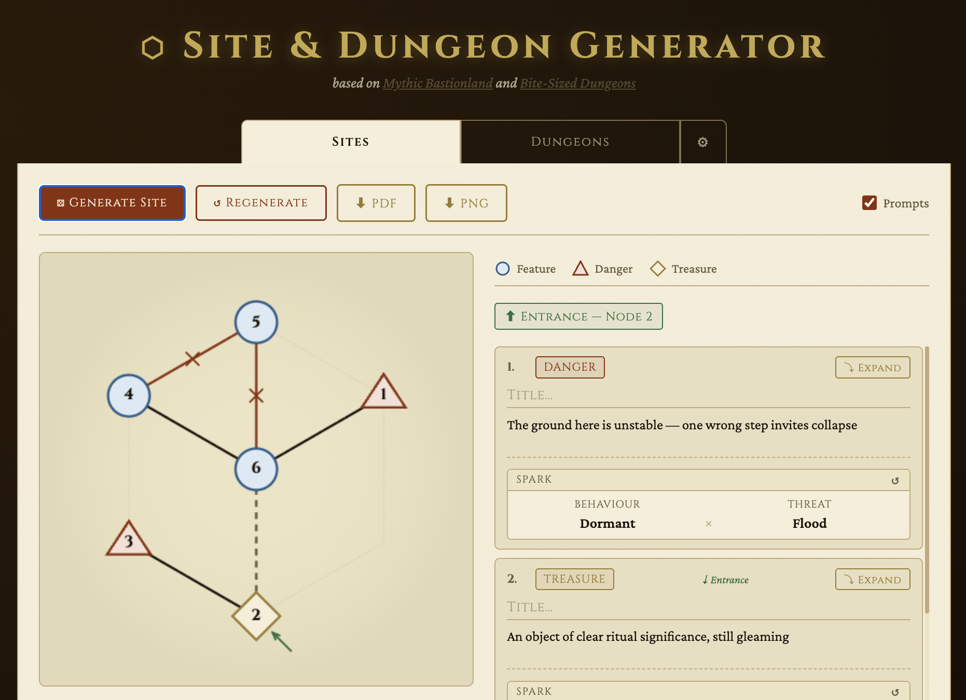Click the X mark on path 4–5
The image size is (966, 700).
(192, 358)
